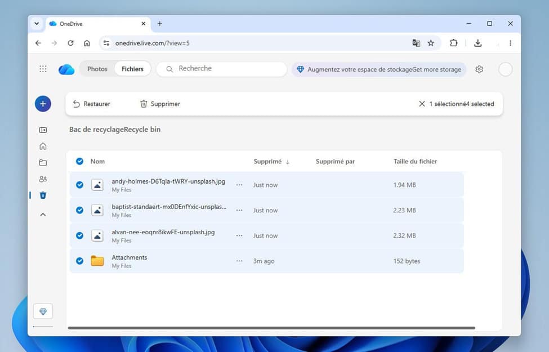Open OneDrive settings gear icon
549x352 pixels.
point(479,69)
